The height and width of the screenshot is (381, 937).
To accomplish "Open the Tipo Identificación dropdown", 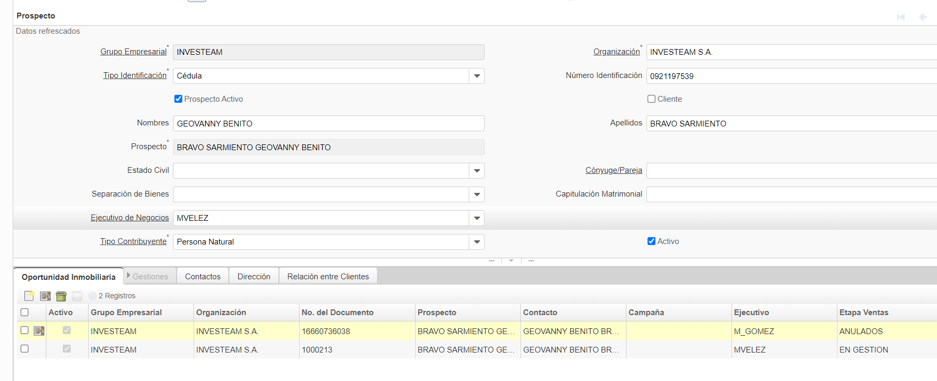I will (x=477, y=76).
